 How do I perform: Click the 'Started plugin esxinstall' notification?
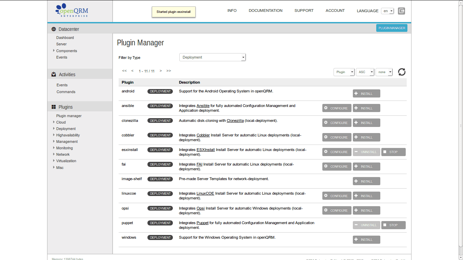pos(174,12)
